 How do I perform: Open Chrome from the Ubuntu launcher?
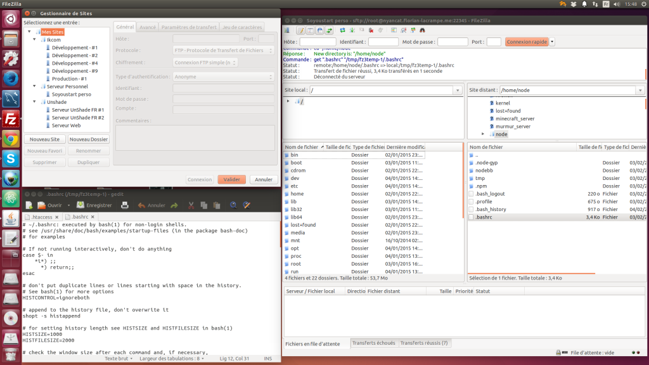tap(10, 139)
